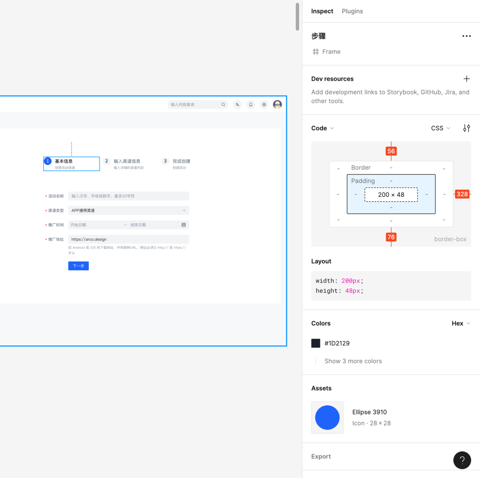The image size is (480, 478).
Task: Click the notification bell icon
Action: click(251, 105)
